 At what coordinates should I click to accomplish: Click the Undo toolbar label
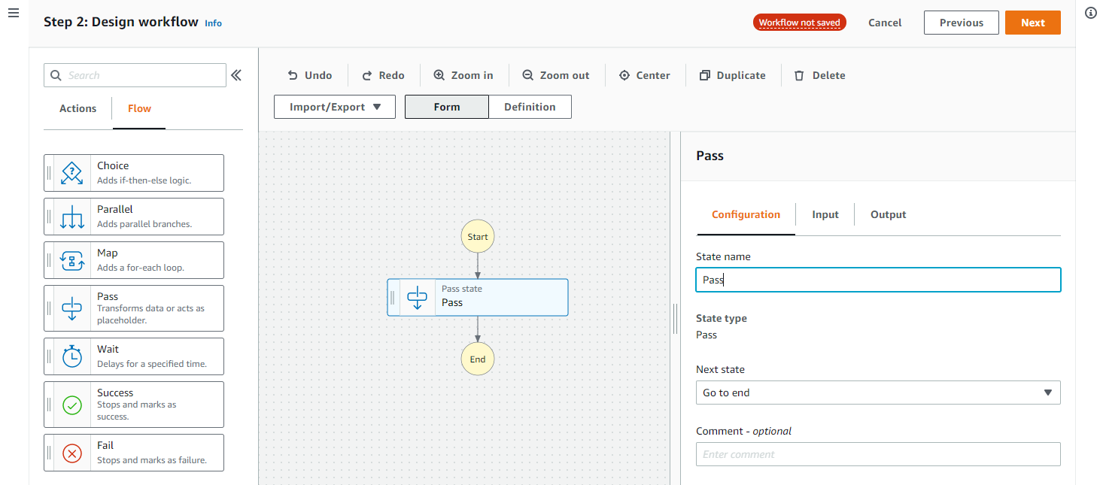[x=318, y=75]
